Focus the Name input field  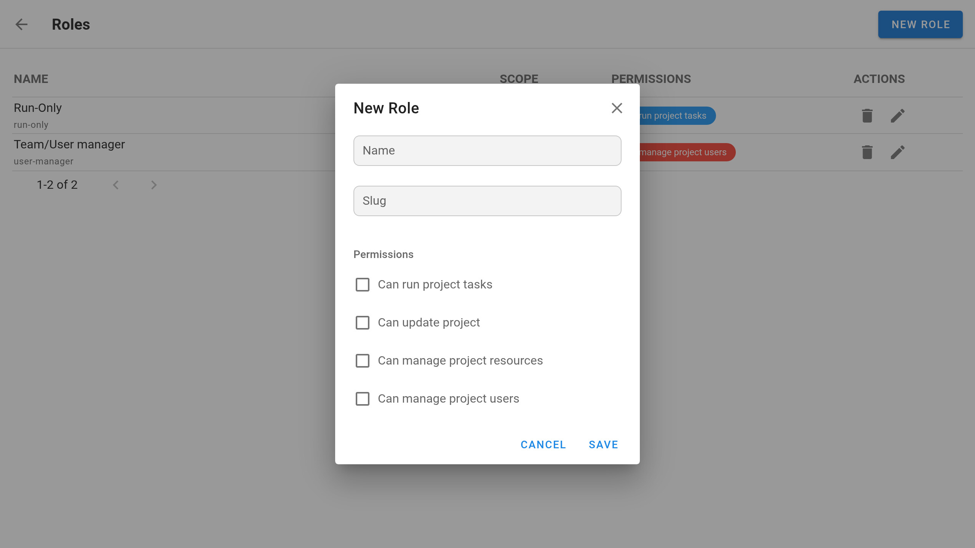[487, 151]
